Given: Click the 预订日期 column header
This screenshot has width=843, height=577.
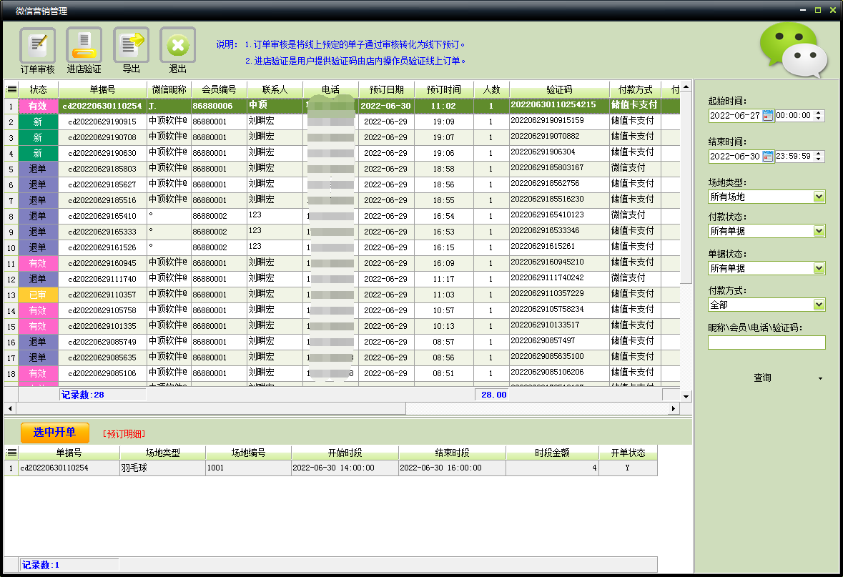Looking at the screenshot, I should coord(386,89).
